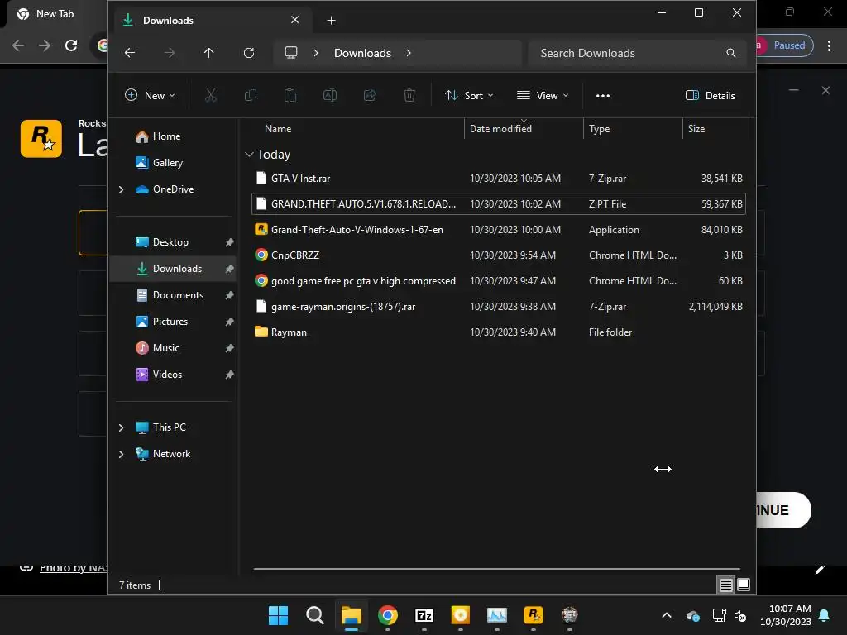Open Rockstar Games Launcher from the taskbar
The height and width of the screenshot is (635, 847).
pos(534,615)
